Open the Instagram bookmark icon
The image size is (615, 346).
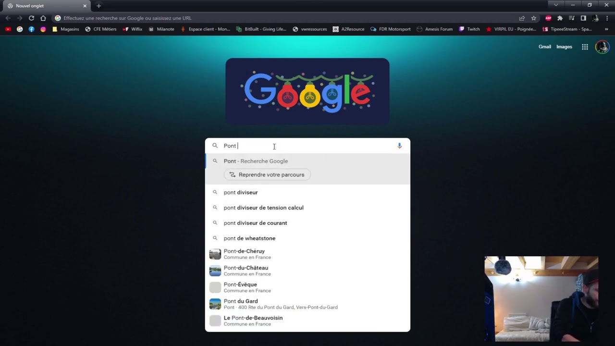43,29
